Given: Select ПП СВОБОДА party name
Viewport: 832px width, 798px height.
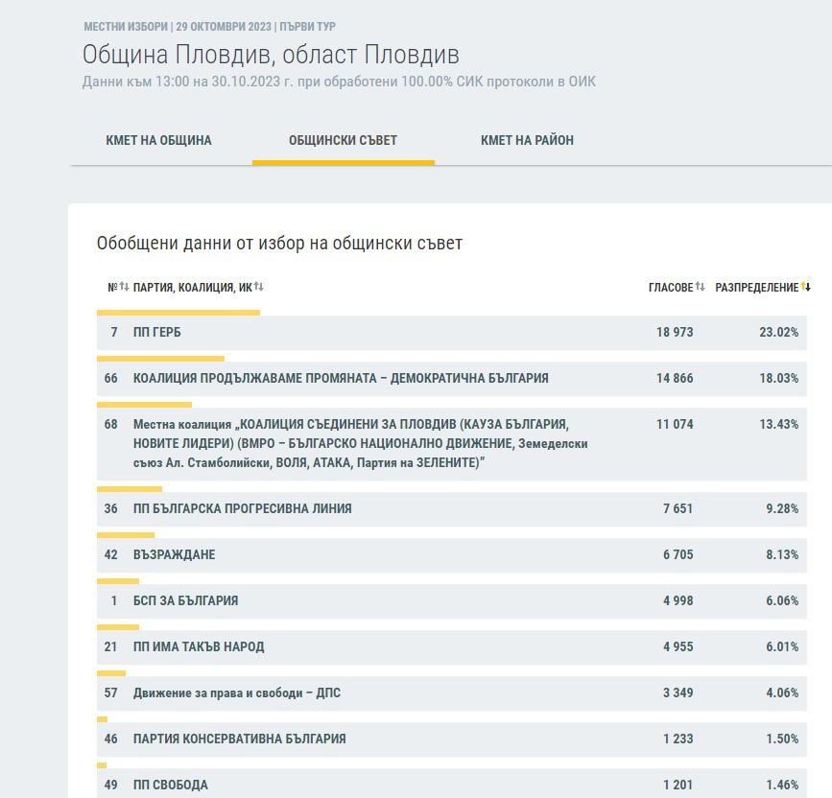Looking at the screenshot, I should point(170,786).
